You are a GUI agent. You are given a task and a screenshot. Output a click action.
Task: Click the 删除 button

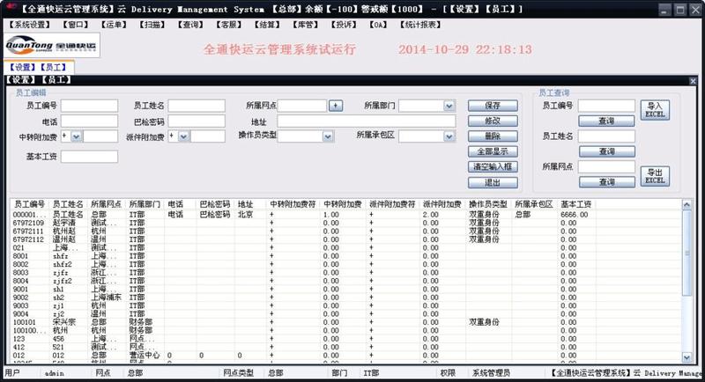493,136
